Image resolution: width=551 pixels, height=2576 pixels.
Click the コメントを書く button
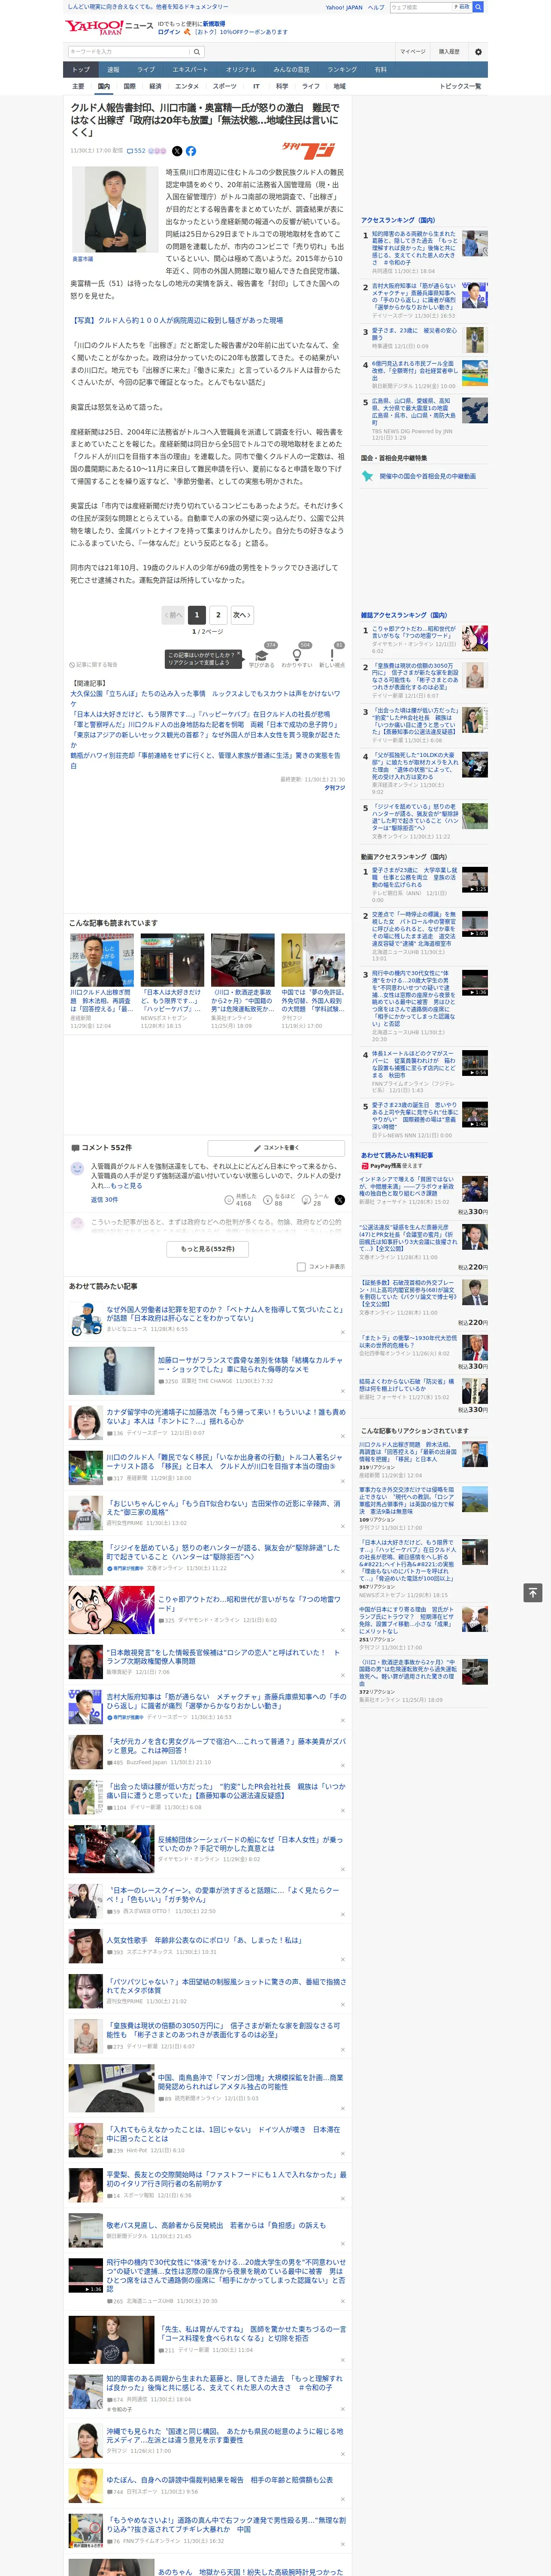(276, 1147)
